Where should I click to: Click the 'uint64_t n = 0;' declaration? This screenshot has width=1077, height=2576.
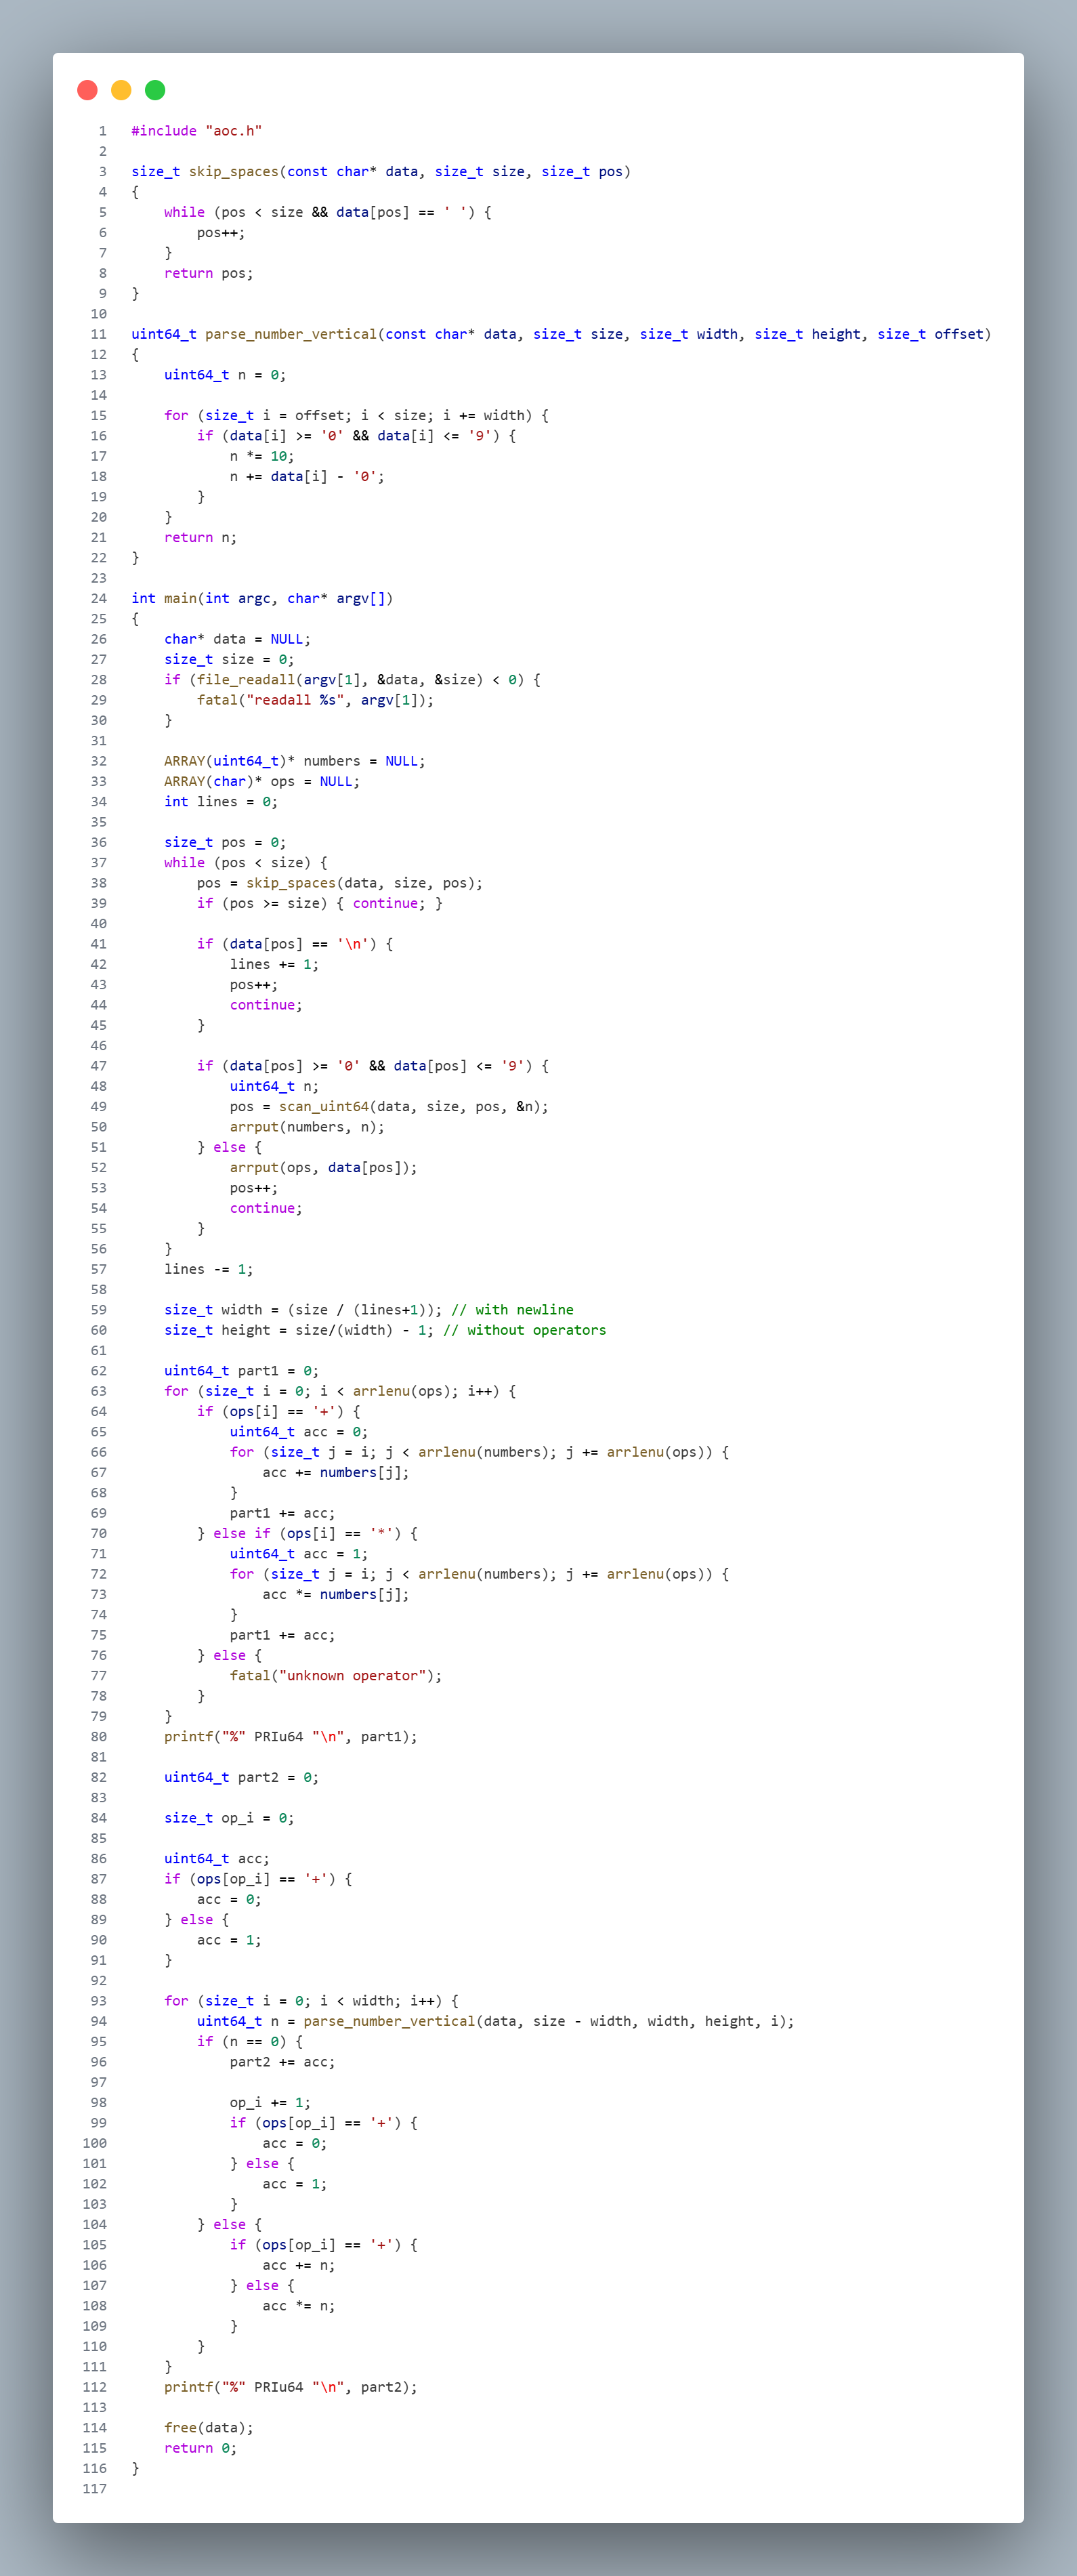225,375
